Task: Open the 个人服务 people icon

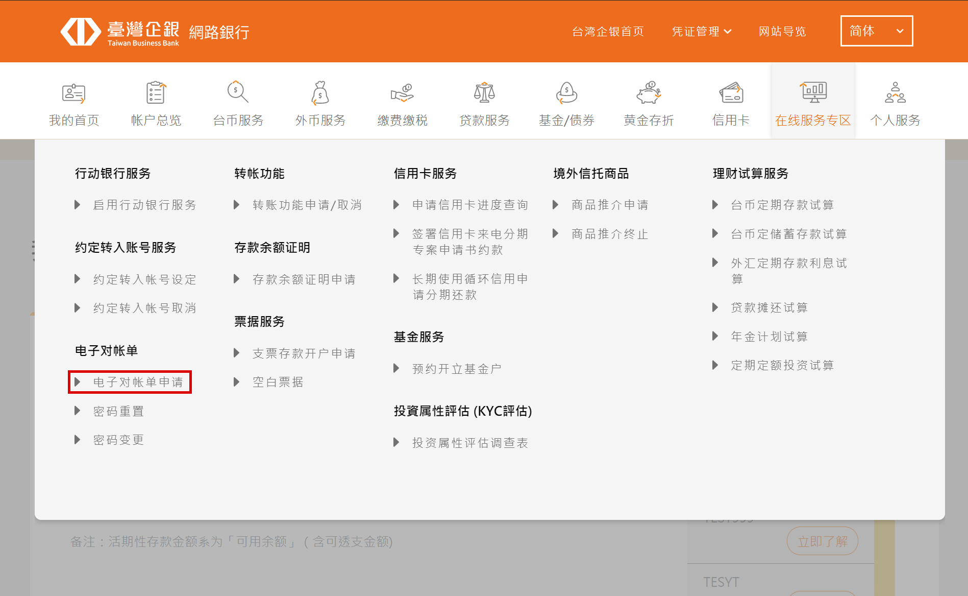Action: (895, 93)
